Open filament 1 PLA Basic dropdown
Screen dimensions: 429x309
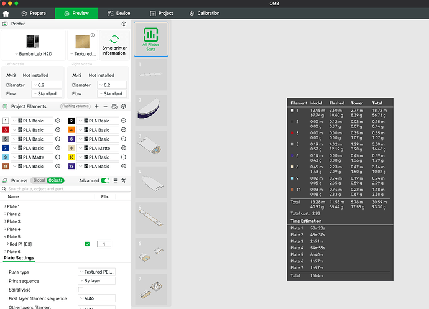[x=32, y=121]
